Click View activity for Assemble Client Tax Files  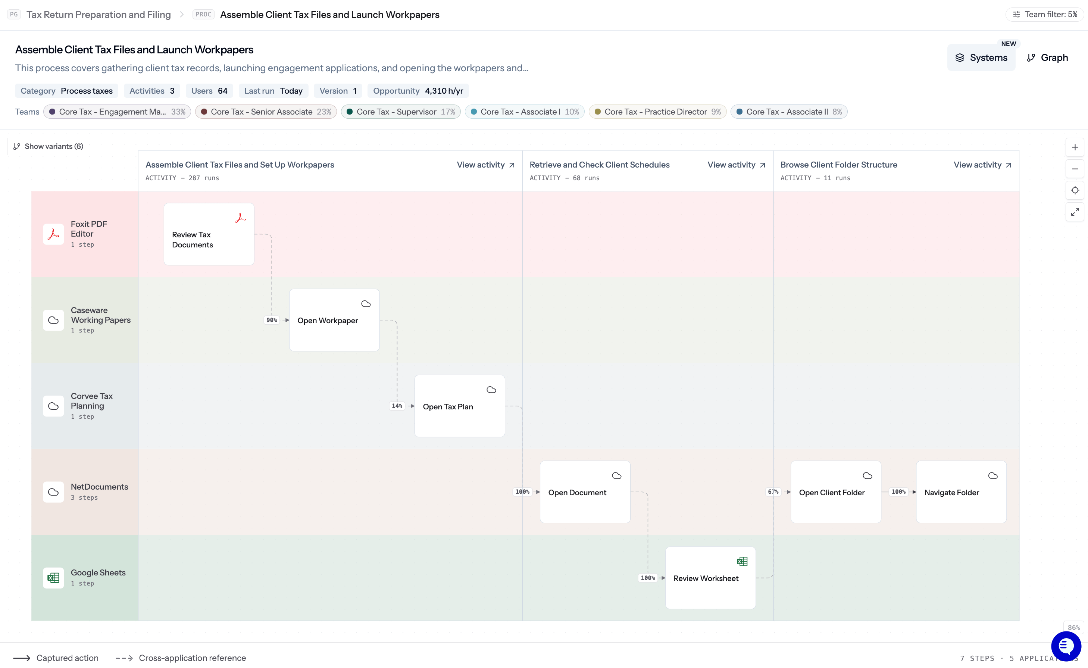[485, 165]
